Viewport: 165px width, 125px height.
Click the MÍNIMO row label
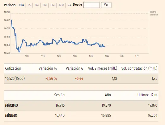11,116
